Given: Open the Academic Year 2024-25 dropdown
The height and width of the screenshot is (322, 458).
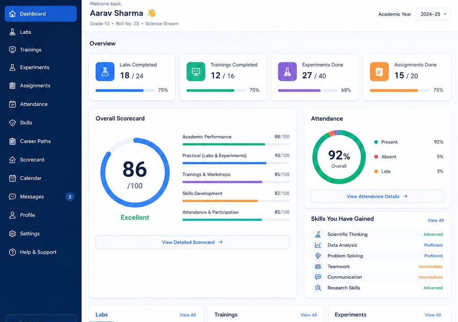Looking at the screenshot, I should [433, 14].
